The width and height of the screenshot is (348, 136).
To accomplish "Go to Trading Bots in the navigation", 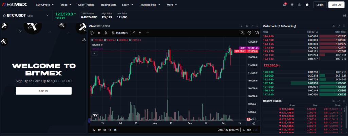I will pyautogui.click(x=108, y=5).
